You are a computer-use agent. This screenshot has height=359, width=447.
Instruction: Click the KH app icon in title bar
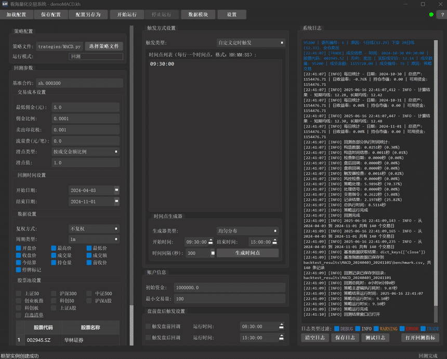click(x=5, y=4)
